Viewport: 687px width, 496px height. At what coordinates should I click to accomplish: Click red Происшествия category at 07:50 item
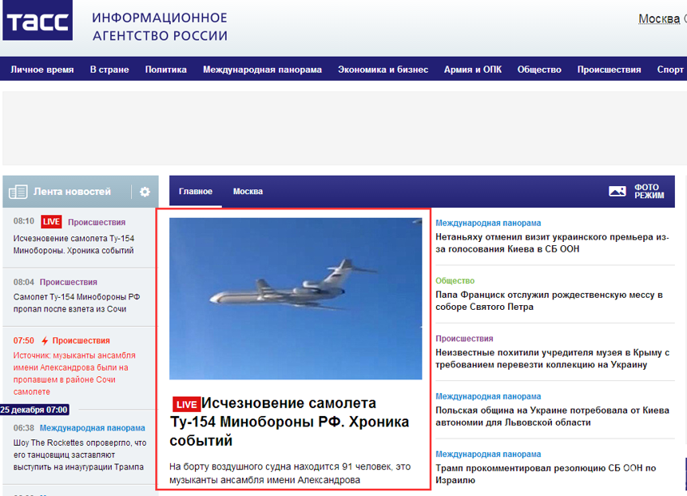click(81, 340)
